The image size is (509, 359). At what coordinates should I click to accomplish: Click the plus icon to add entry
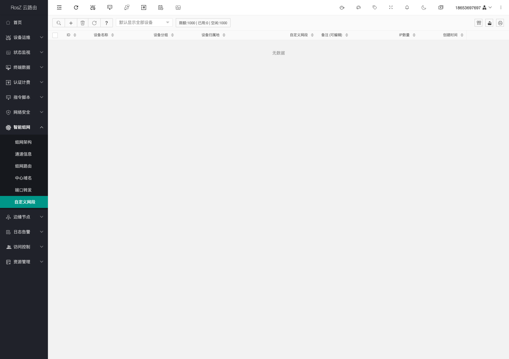point(71,23)
